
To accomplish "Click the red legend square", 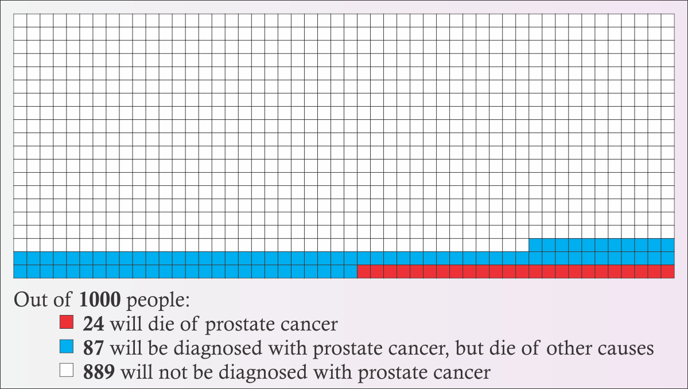I will 66,322.
